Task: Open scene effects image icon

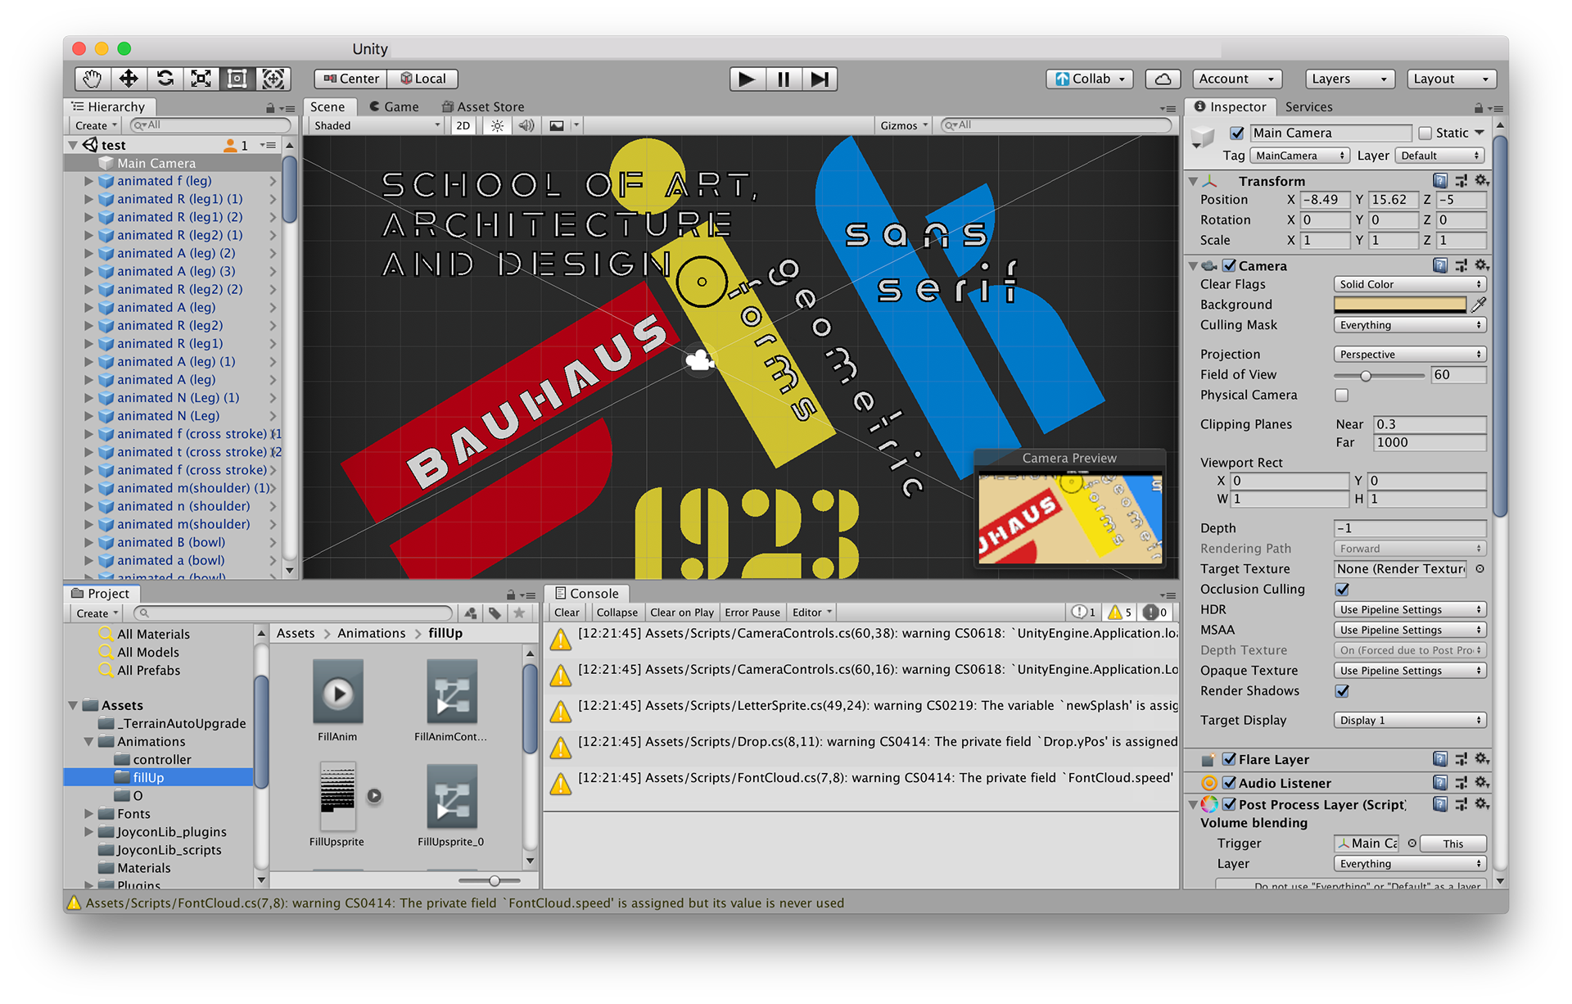Action: [557, 125]
